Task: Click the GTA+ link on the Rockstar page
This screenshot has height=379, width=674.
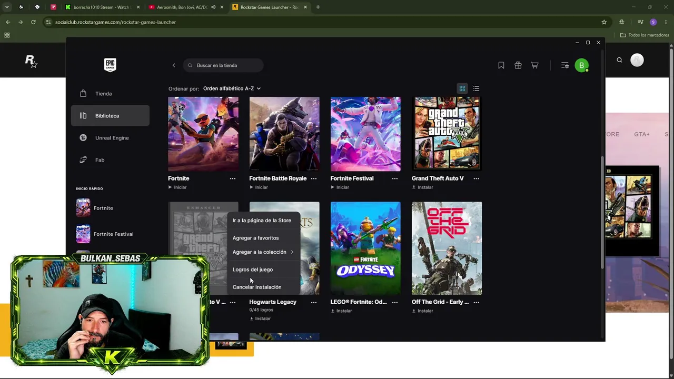Action: [642, 134]
